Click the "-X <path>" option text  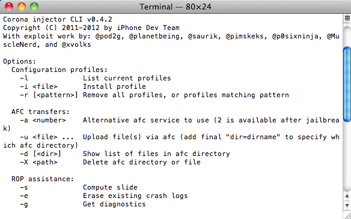tap(38, 162)
